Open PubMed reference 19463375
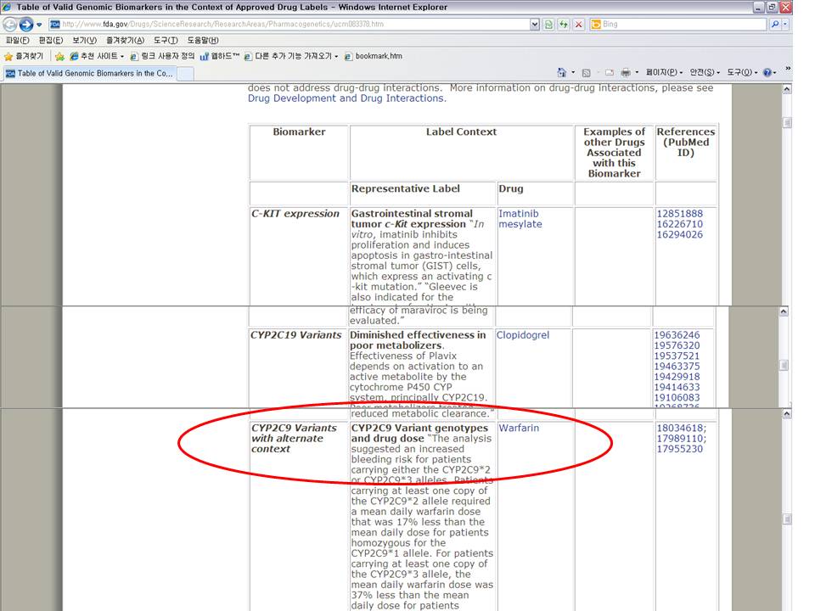This screenshot has height=611, width=815. [x=677, y=367]
